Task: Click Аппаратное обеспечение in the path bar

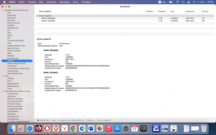Action: pyautogui.click(x=71, y=120)
